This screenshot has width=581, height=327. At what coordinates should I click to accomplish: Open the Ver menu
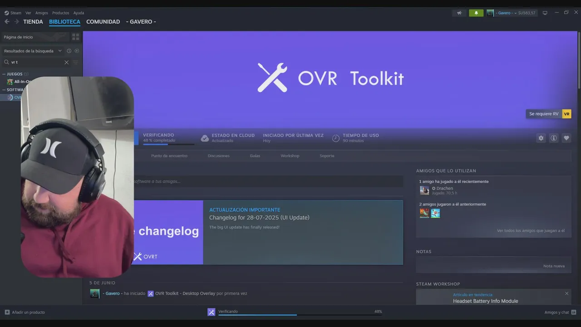click(28, 13)
